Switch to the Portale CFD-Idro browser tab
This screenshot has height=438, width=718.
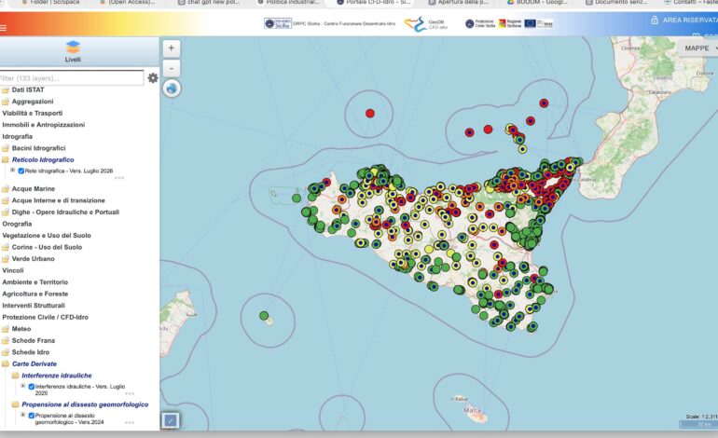[x=372, y=3]
